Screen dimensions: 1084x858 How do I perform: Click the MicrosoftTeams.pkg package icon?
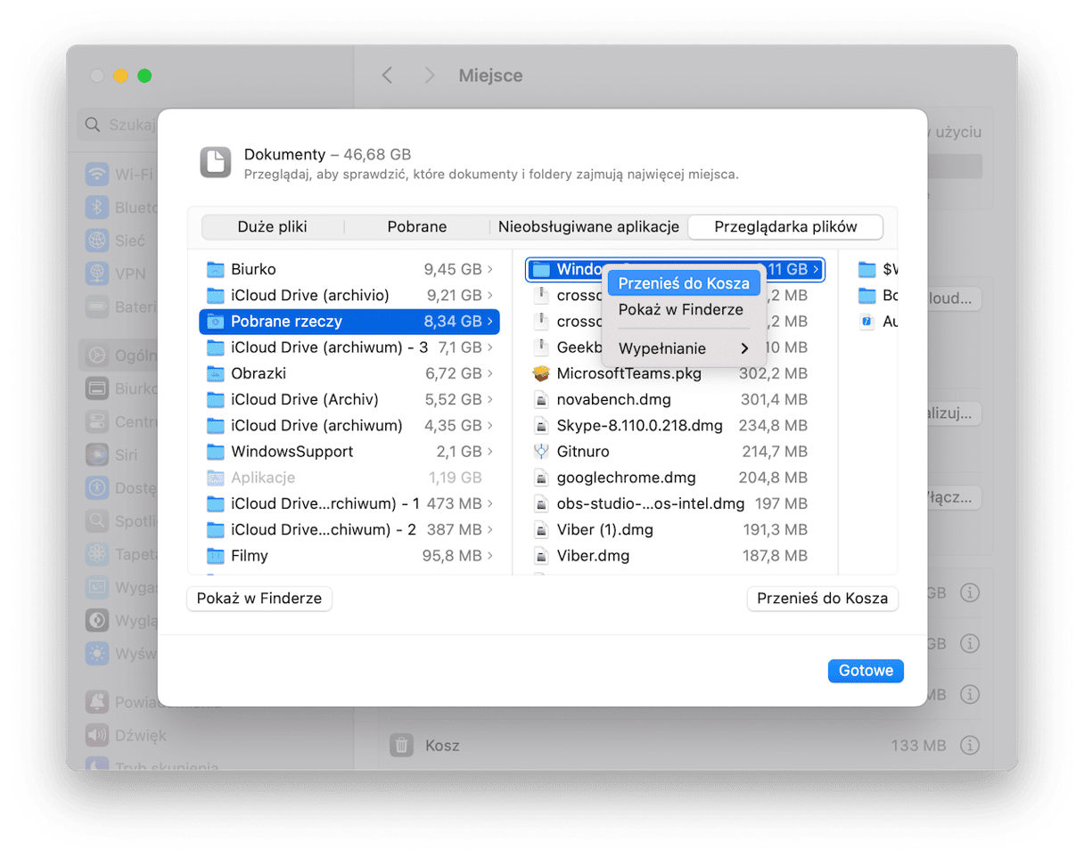coord(540,373)
